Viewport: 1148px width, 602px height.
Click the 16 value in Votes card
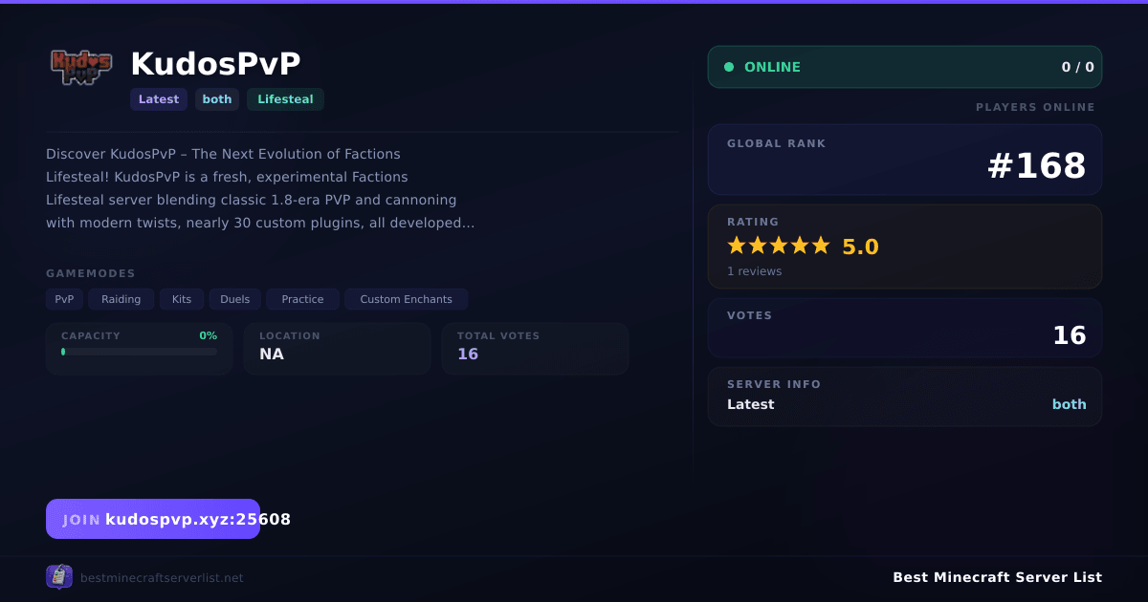tap(1070, 335)
